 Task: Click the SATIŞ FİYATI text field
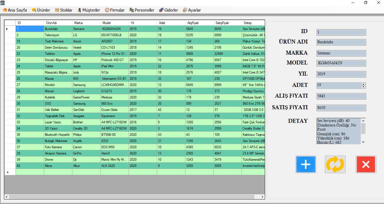341,108
